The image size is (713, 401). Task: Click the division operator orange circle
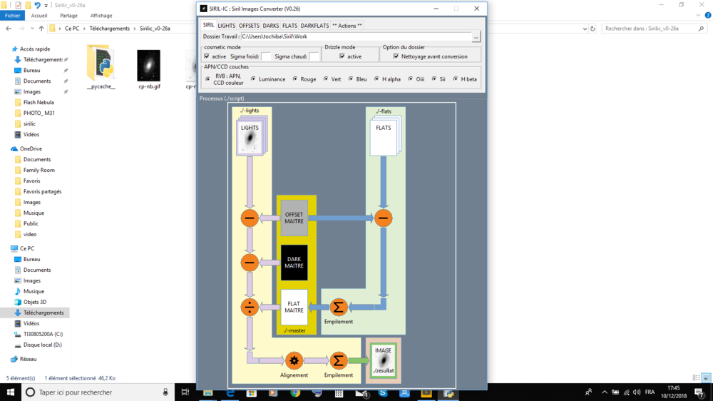coord(250,308)
